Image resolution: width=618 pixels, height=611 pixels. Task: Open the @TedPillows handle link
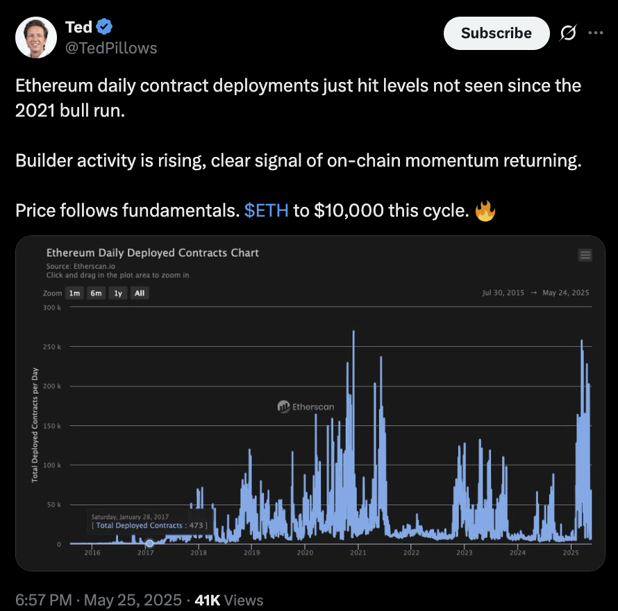point(111,48)
